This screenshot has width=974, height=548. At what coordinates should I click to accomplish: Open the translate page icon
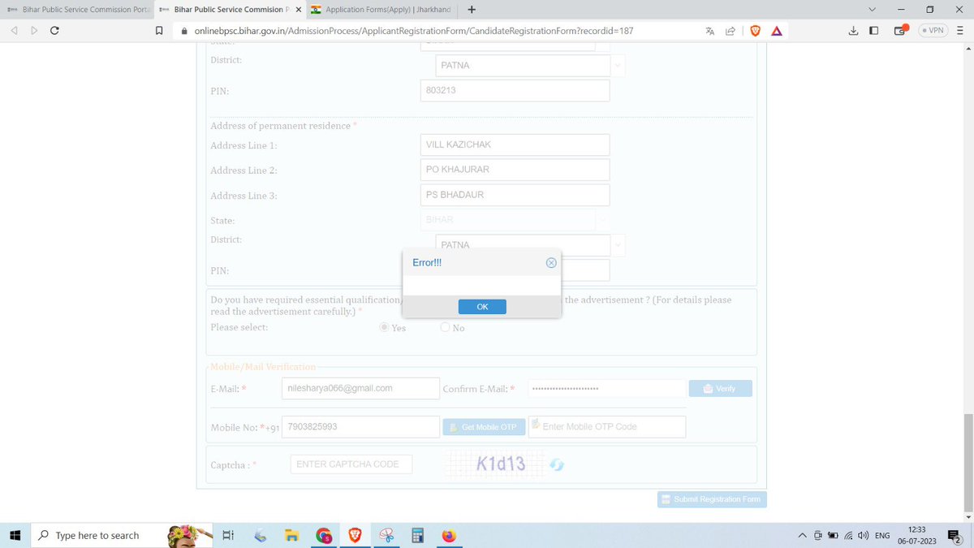click(x=710, y=31)
